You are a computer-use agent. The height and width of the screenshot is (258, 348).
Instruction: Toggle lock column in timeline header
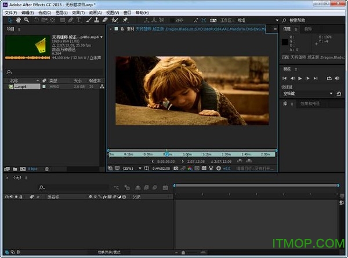click(x=21, y=197)
